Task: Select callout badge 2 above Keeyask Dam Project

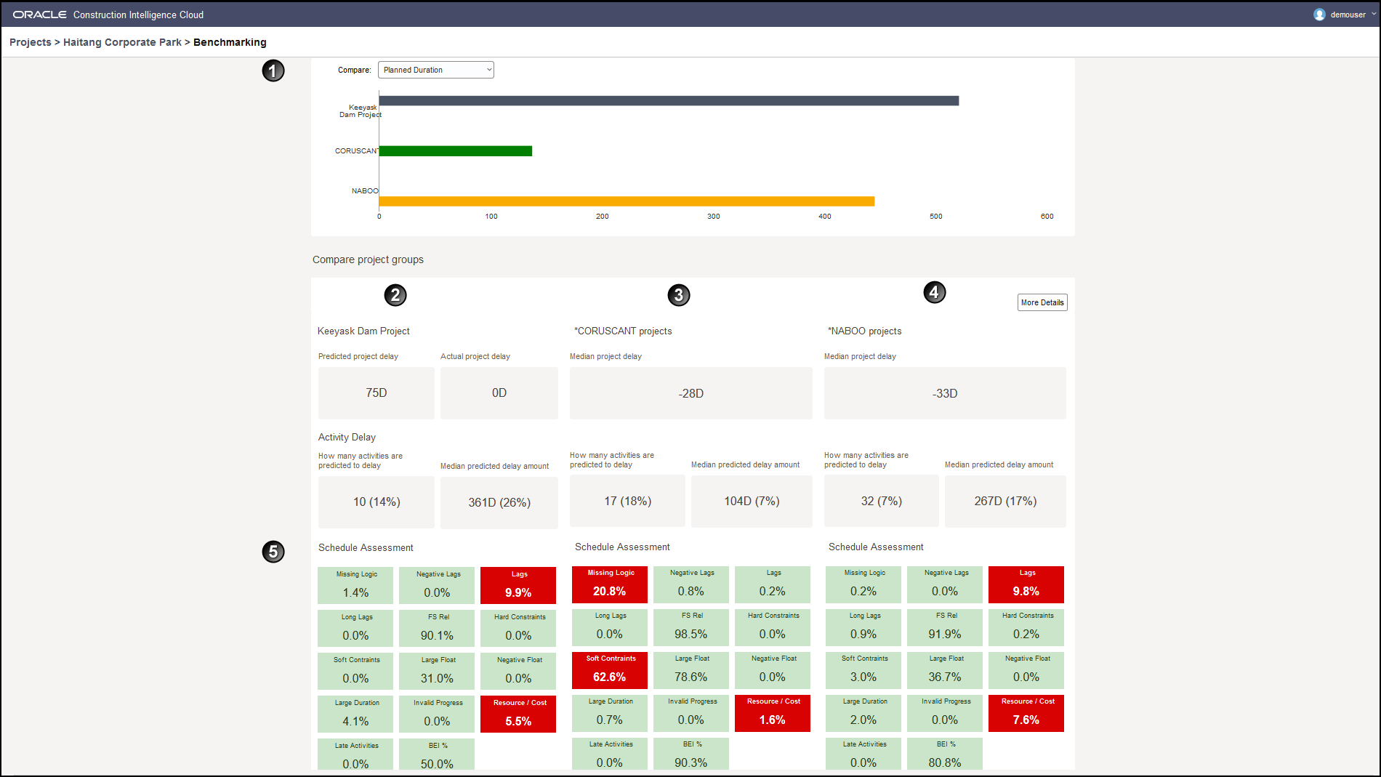Action: pos(395,295)
